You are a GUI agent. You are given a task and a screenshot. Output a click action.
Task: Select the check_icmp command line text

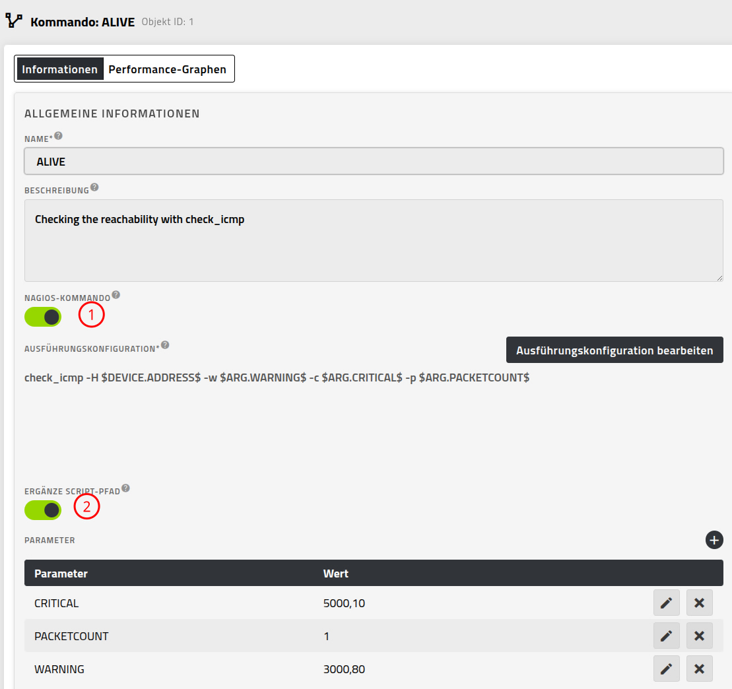click(x=277, y=377)
